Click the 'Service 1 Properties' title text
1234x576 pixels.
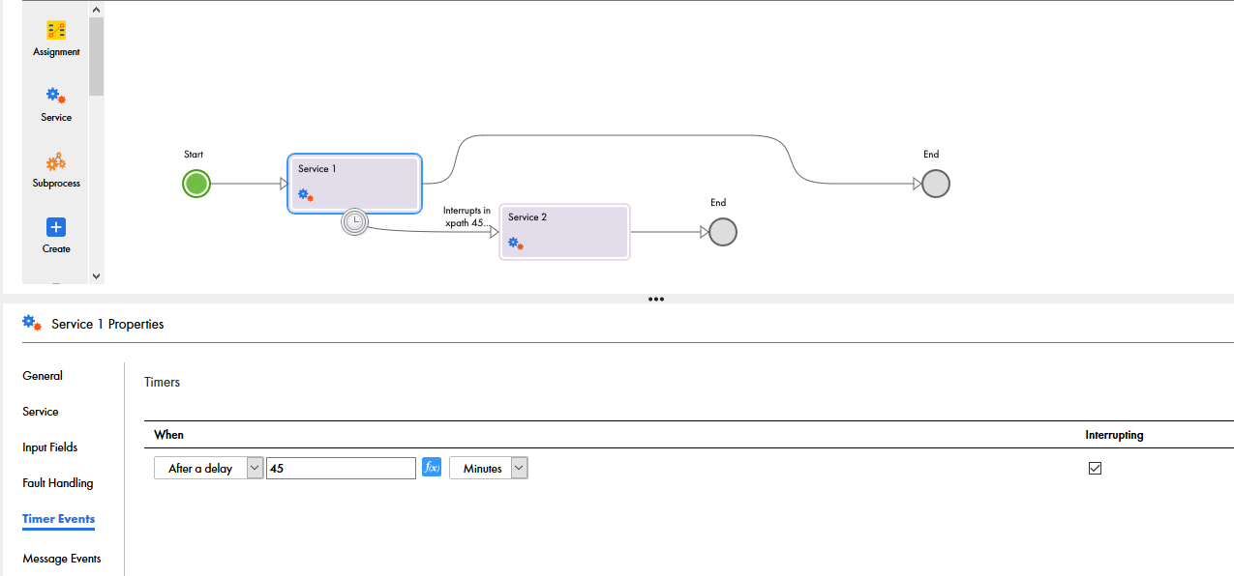pos(107,325)
